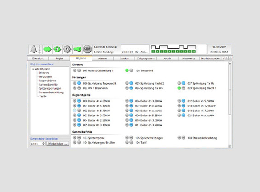Click the up-down arrows beside the bell
Screen dimensions: 260x192
(40, 49)
